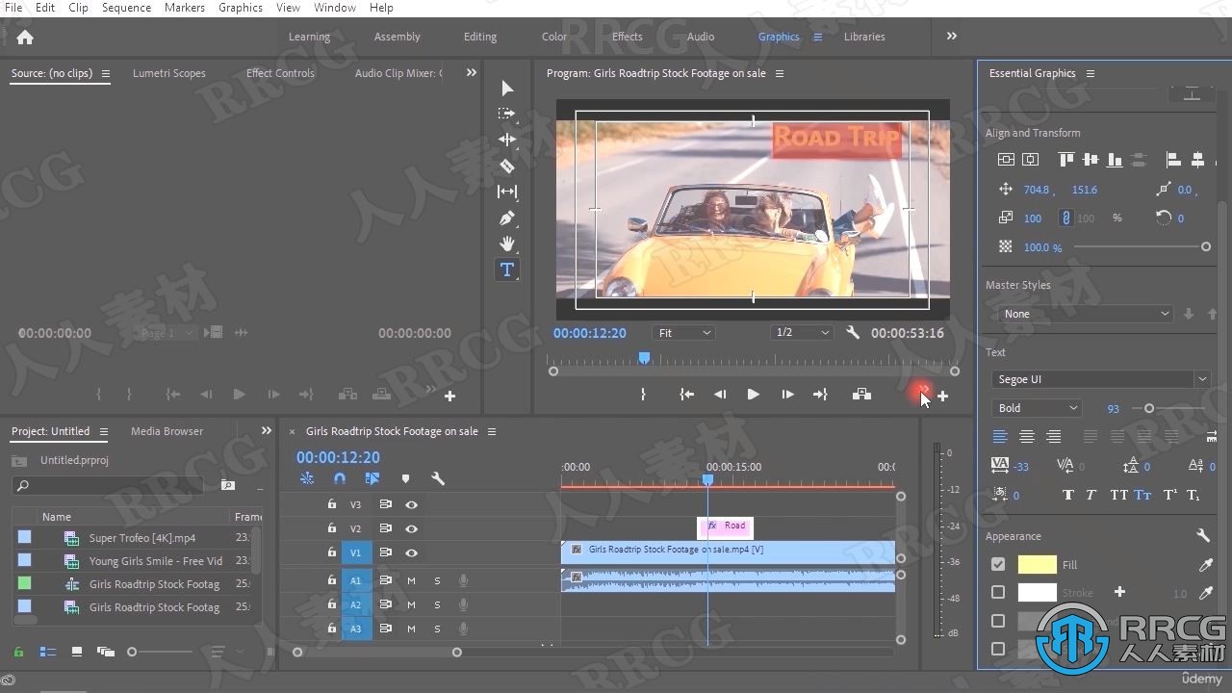Toggle V2 track output eye

[411, 528]
